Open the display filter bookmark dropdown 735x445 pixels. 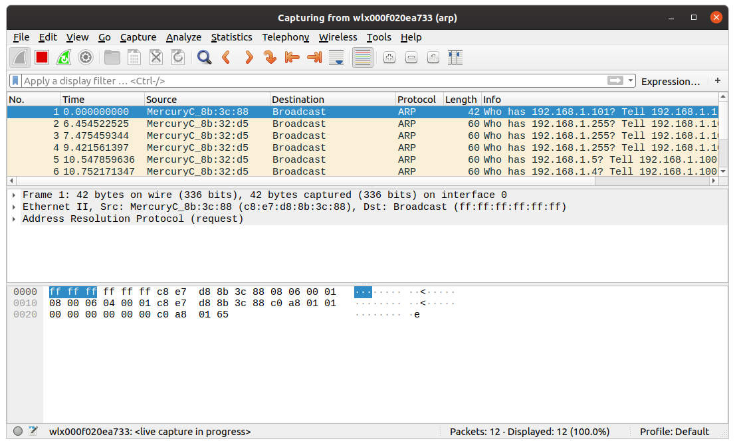[x=15, y=80]
